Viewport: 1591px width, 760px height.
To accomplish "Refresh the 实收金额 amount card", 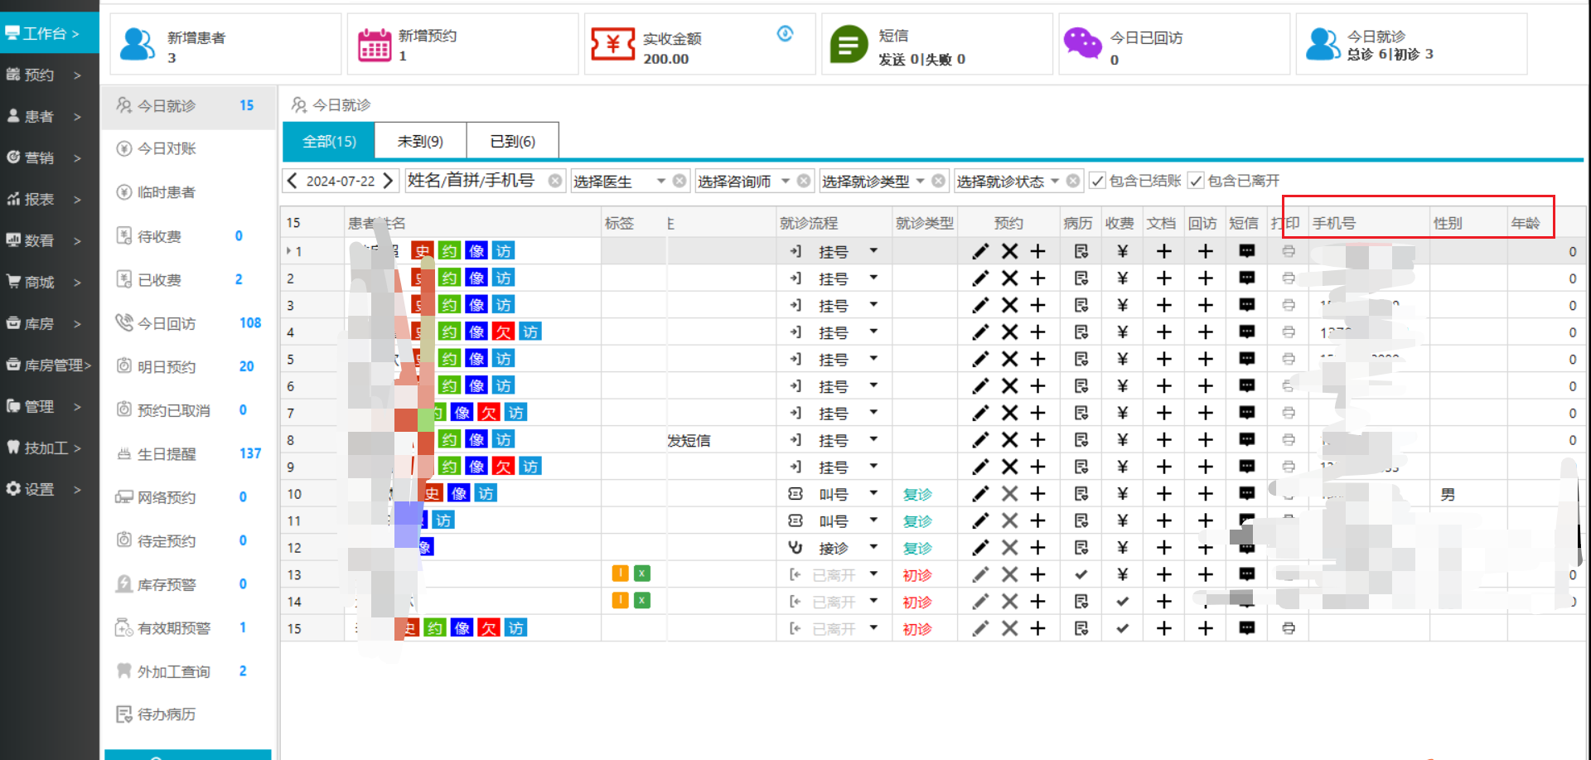I will coord(785,33).
